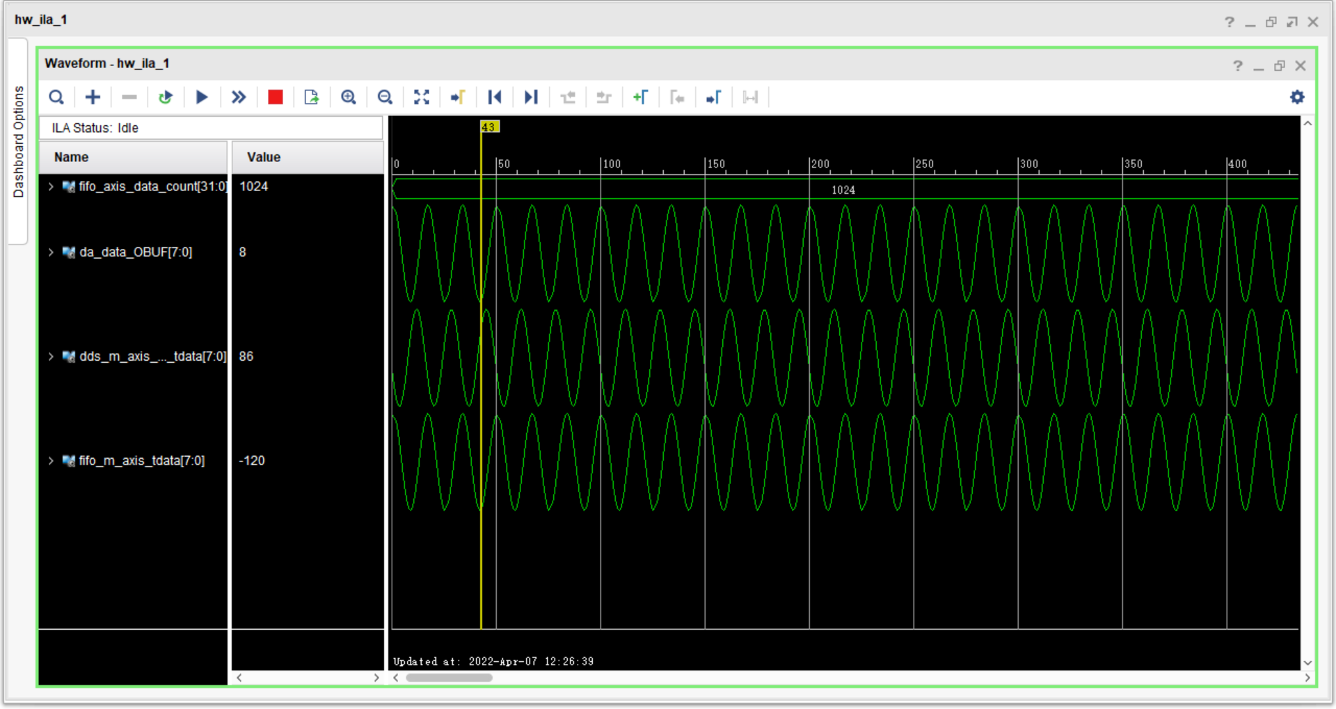Stop the ILA trigger

pos(276,97)
